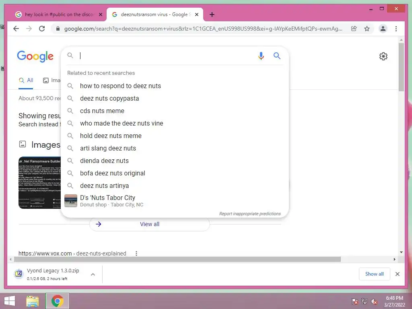Pick the 'deez nuts artinya' suggestion
This screenshot has height=309, width=412.
104,186
